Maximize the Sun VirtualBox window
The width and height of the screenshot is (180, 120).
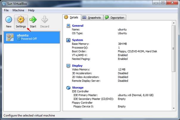tap(163, 3)
